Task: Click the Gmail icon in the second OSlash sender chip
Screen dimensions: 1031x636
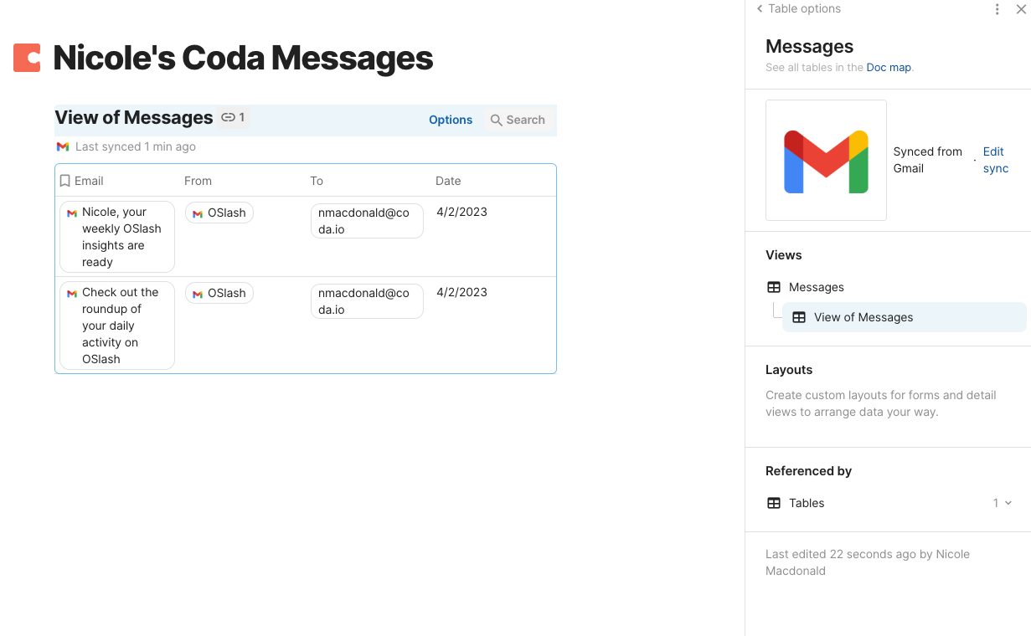Action: tap(198, 295)
